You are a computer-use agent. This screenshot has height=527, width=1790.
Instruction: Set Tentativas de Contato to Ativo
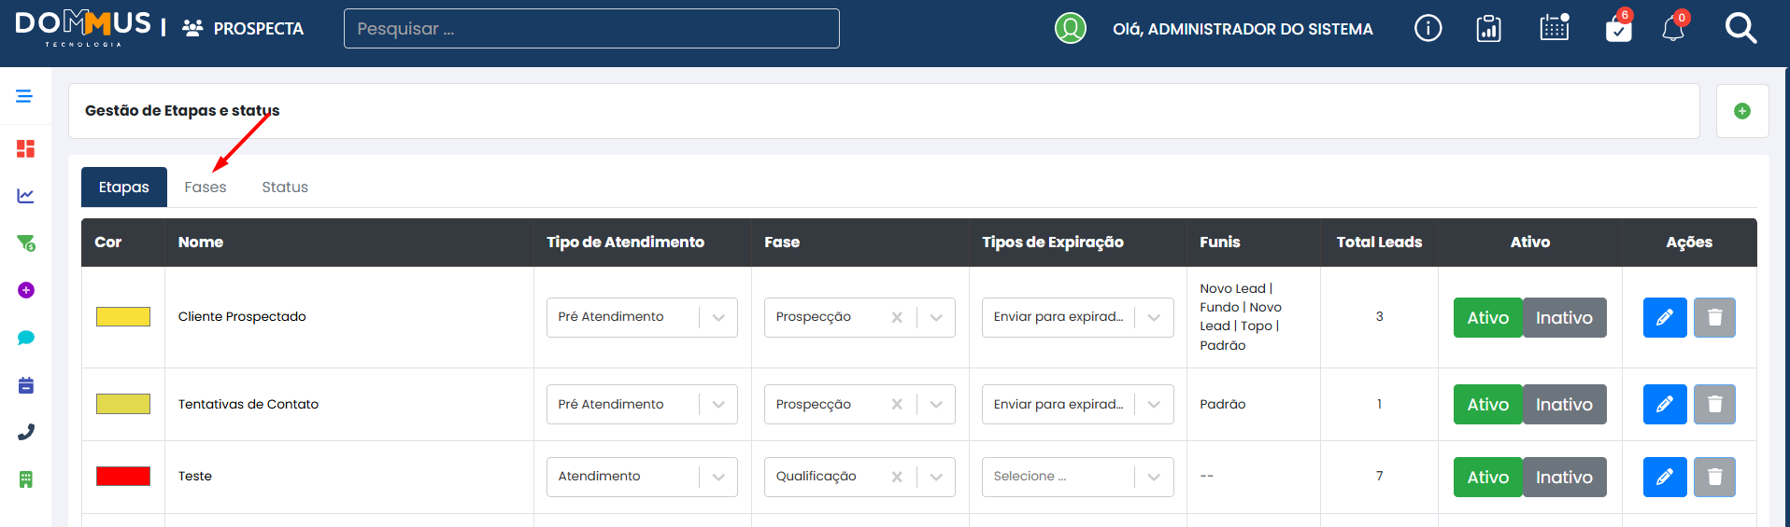click(1487, 404)
